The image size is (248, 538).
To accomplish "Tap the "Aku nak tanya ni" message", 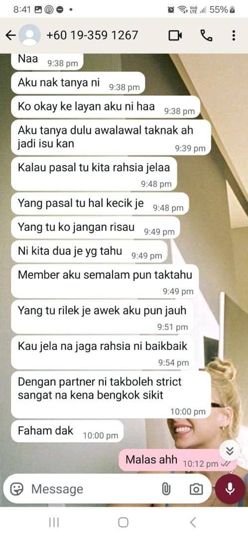I will (x=78, y=83).
